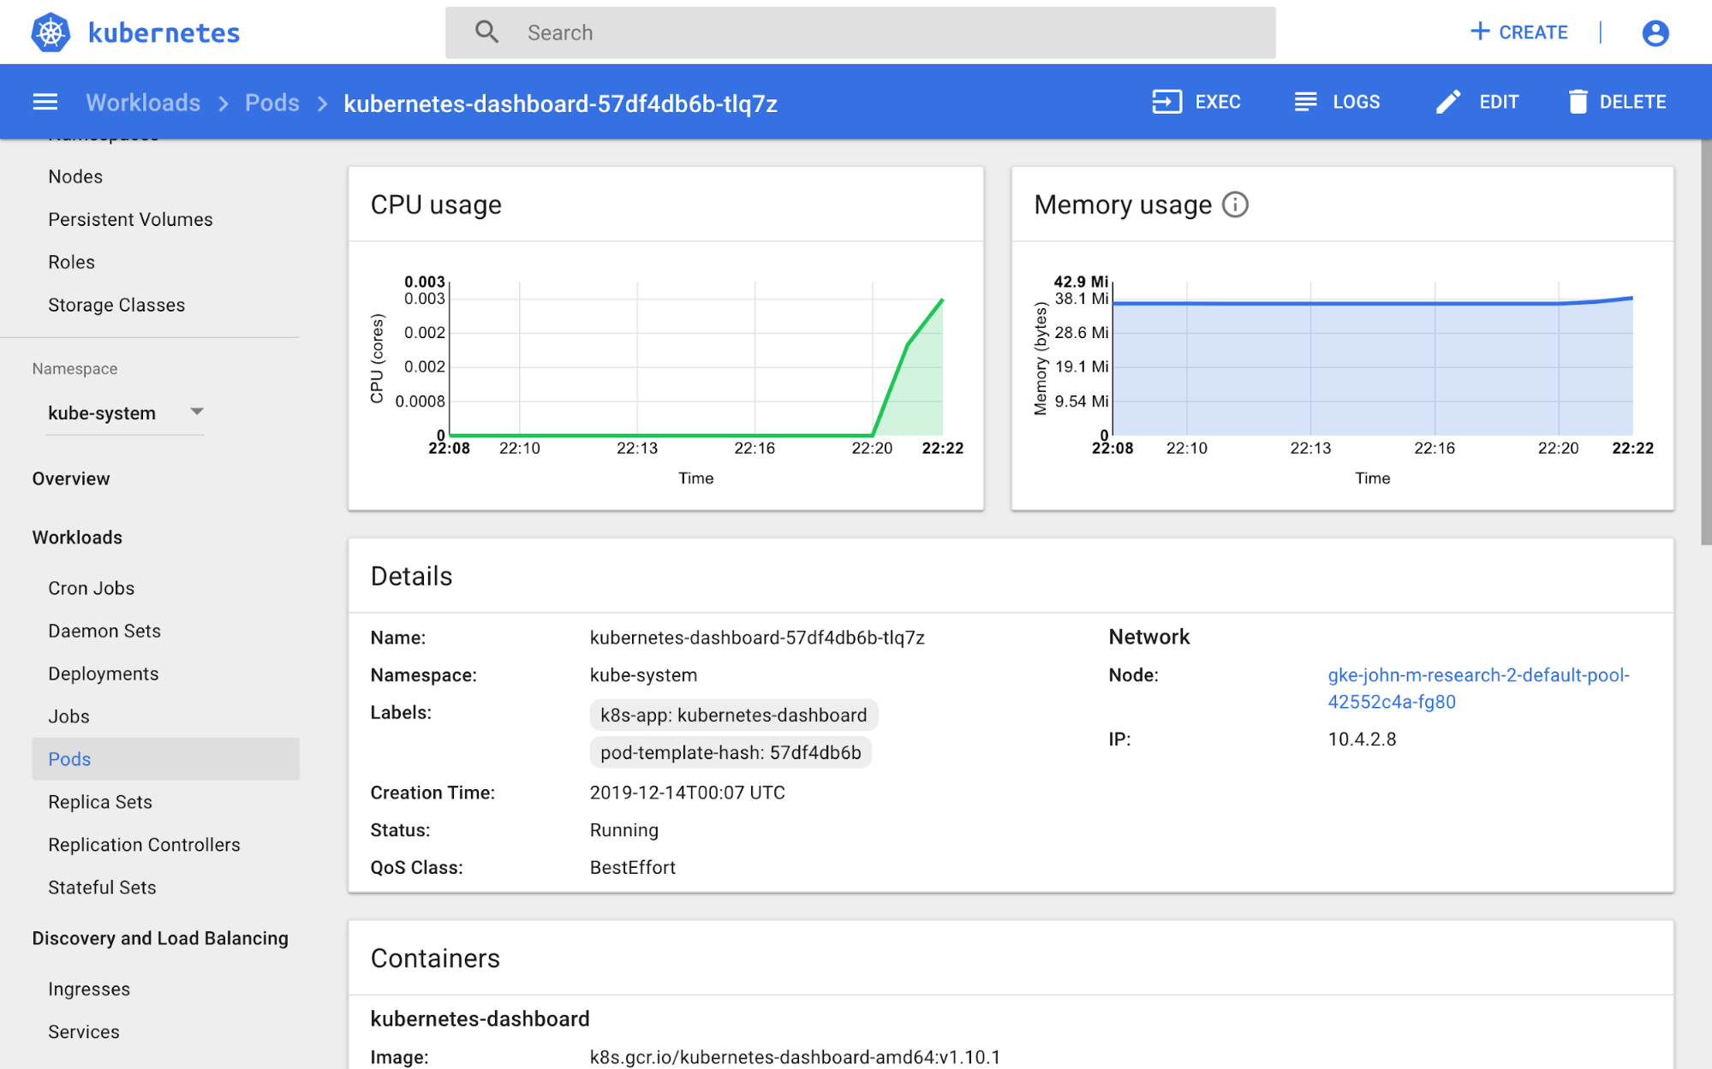Open the navigation hamburger menu
1712x1069 pixels.
coord(45,101)
